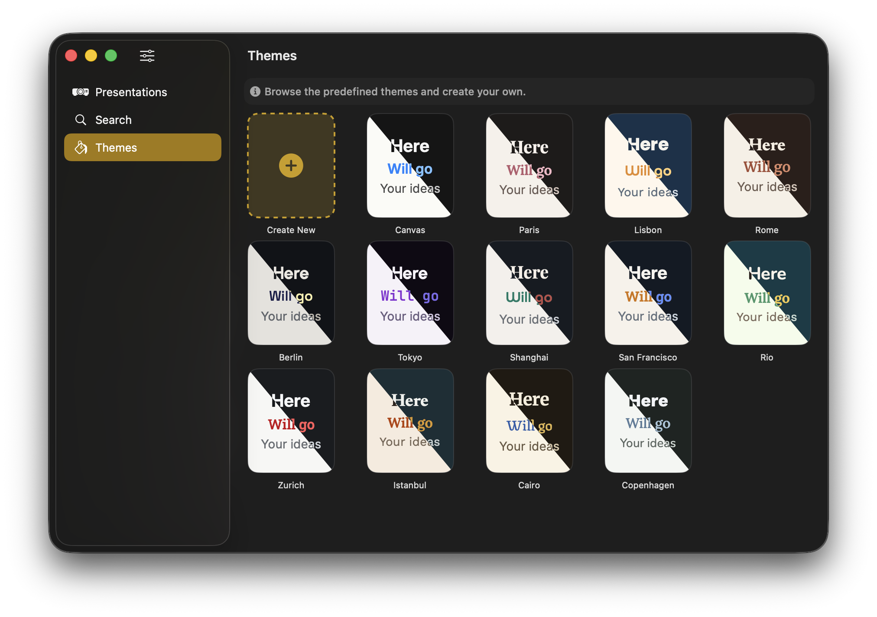Pick the Cairo theme thumbnail
877x617 pixels.
click(529, 421)
